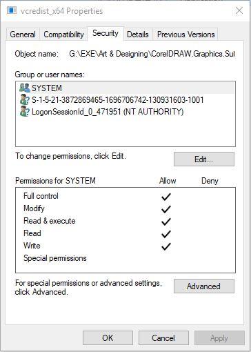Open the Details tab
Viewport: 251px width, 352px height.
tap(138, 35)
